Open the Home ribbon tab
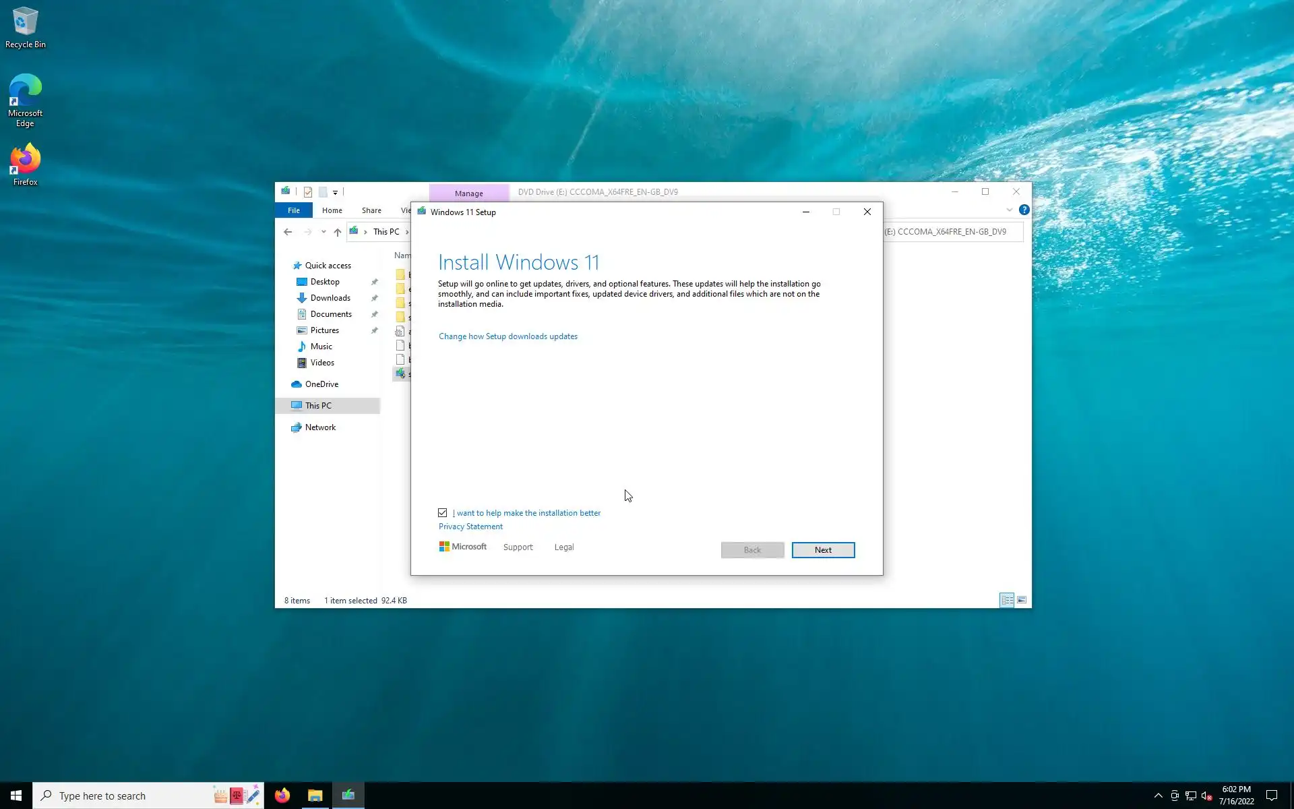The width and height of the screenshot is (1294, 809). [332, 210]
